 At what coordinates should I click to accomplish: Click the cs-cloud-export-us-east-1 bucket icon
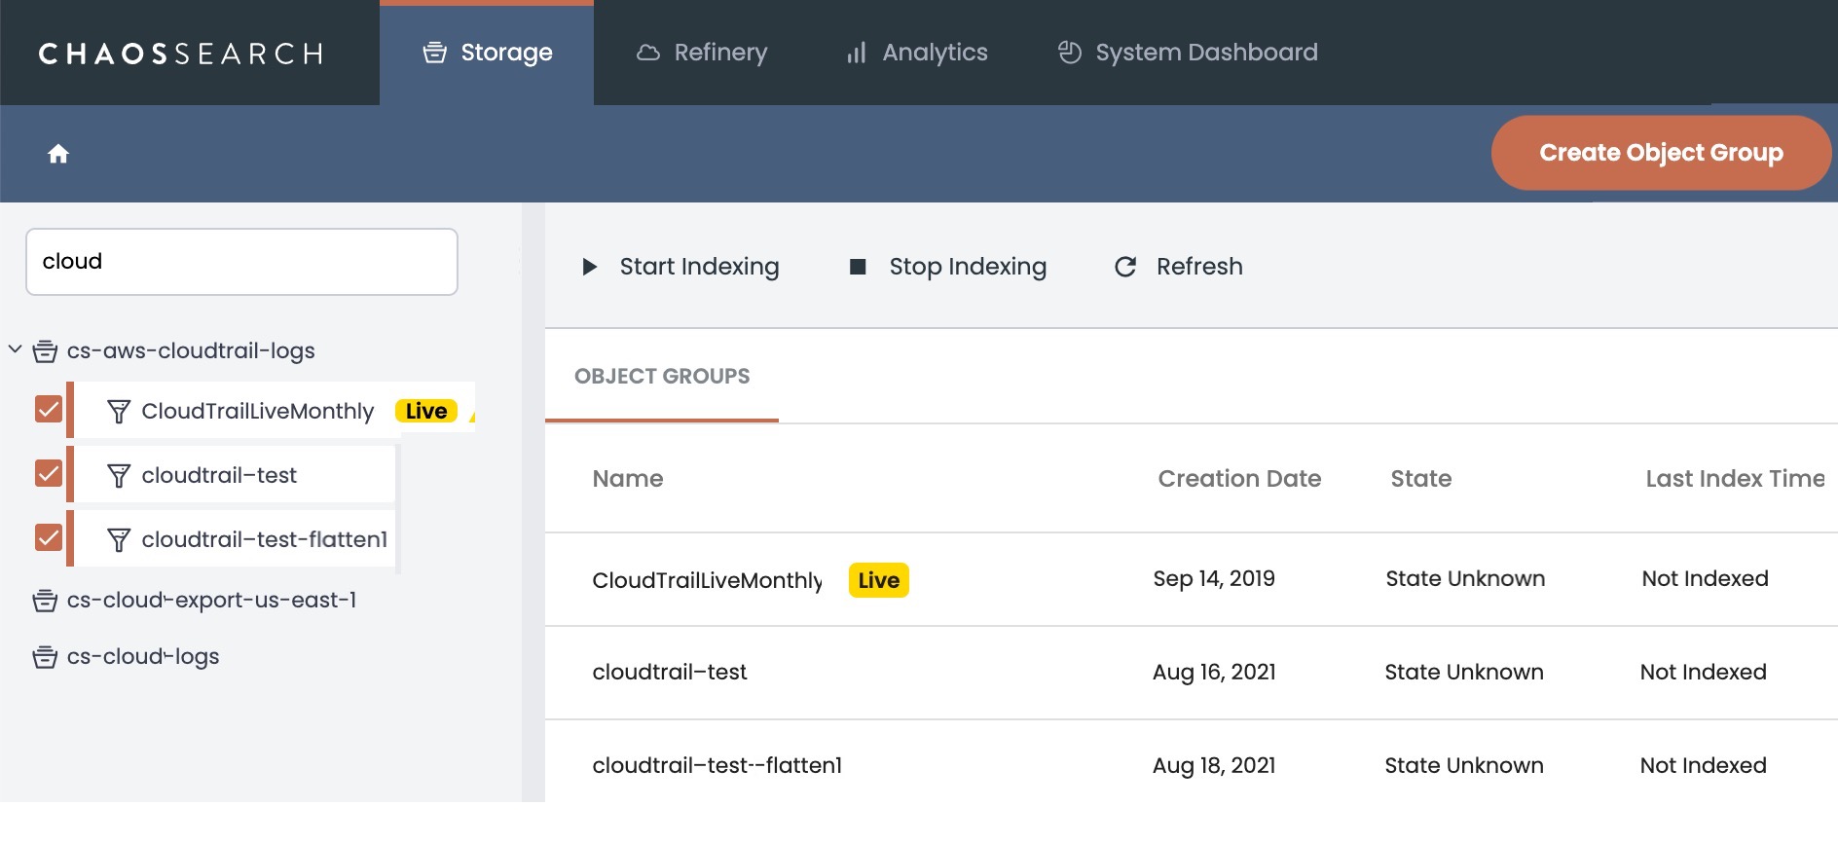(x=45, y=601)
